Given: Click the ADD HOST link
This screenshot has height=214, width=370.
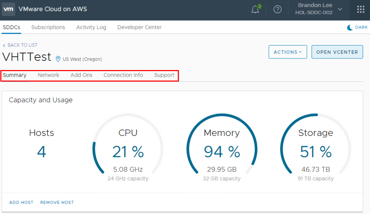Looking at the screenshot, I should (21, 202).
